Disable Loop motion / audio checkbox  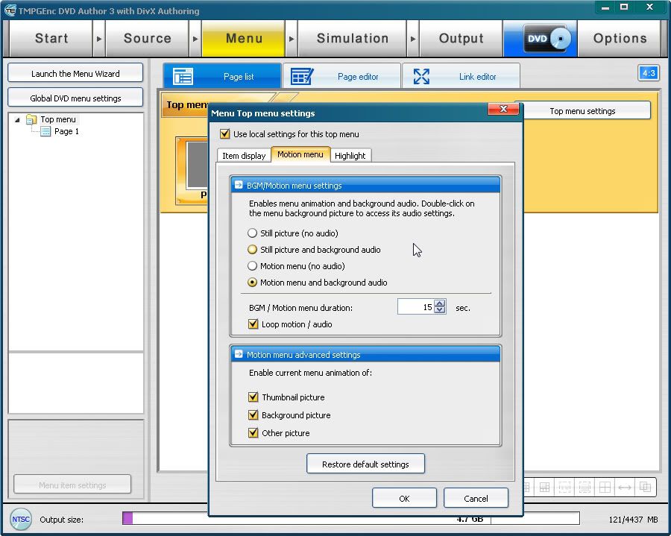pos(253,324)
